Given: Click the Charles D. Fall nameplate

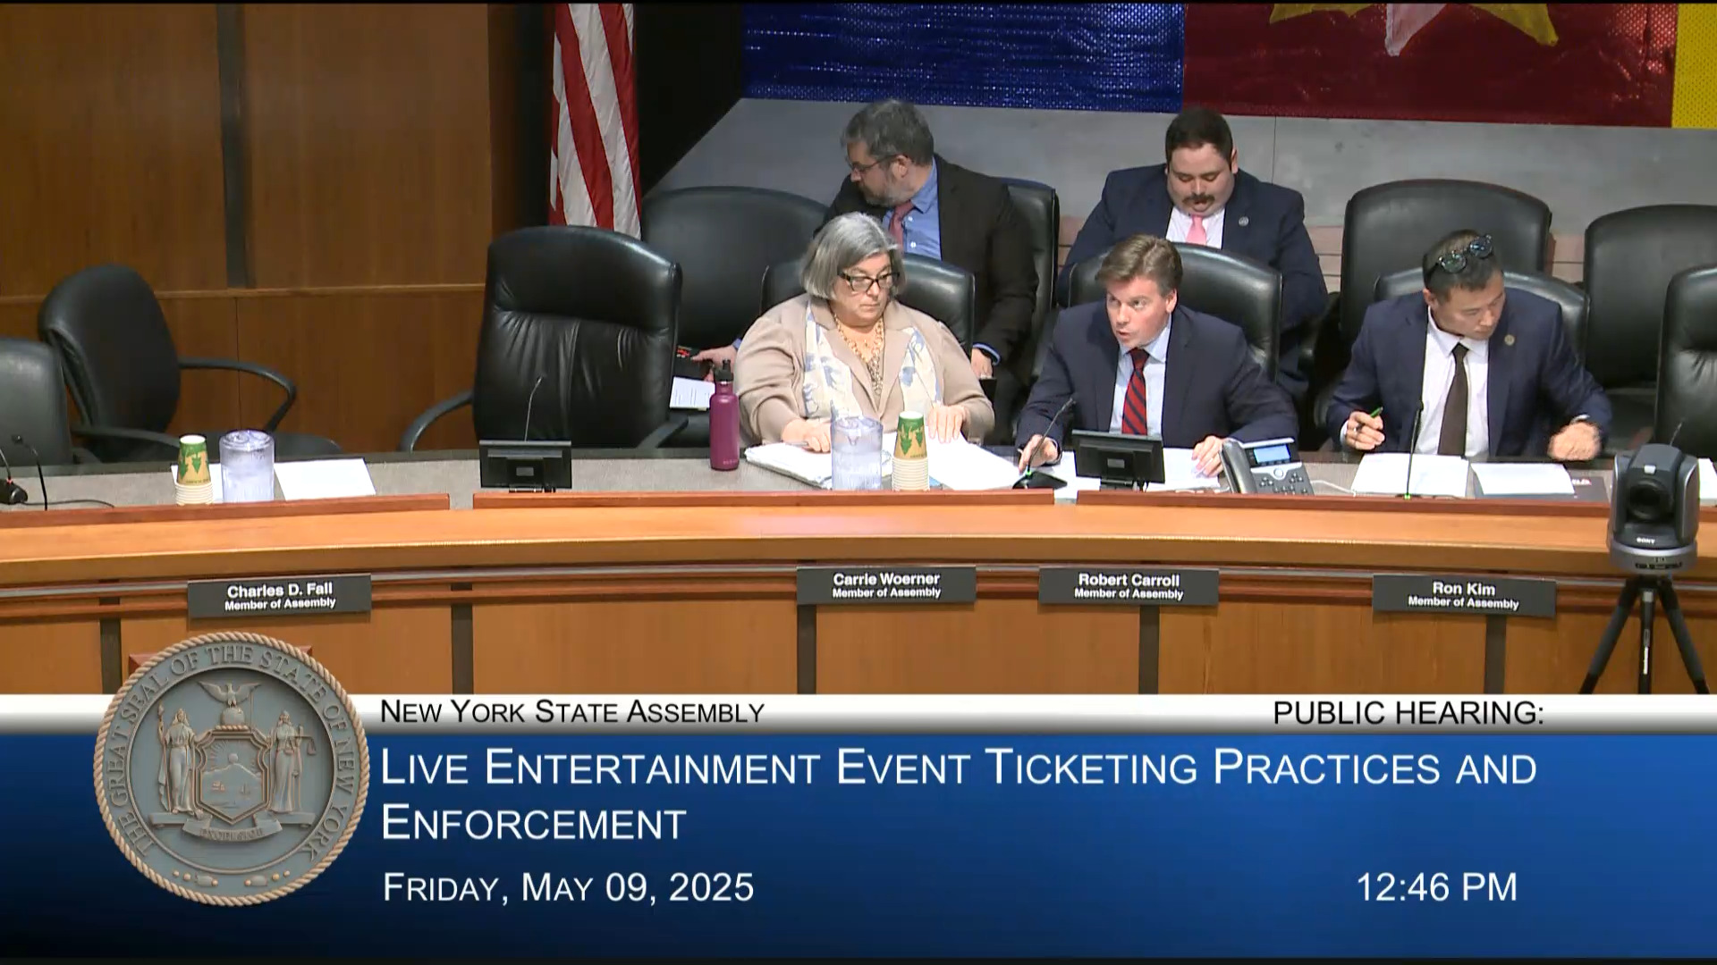Looking at the screenshot, I should (279, 596).
